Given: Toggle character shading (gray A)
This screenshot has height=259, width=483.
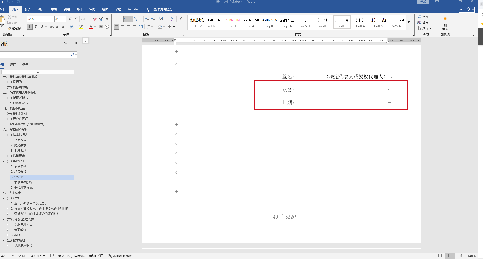Looking at the screenshot, I should [x=101, y=27].
